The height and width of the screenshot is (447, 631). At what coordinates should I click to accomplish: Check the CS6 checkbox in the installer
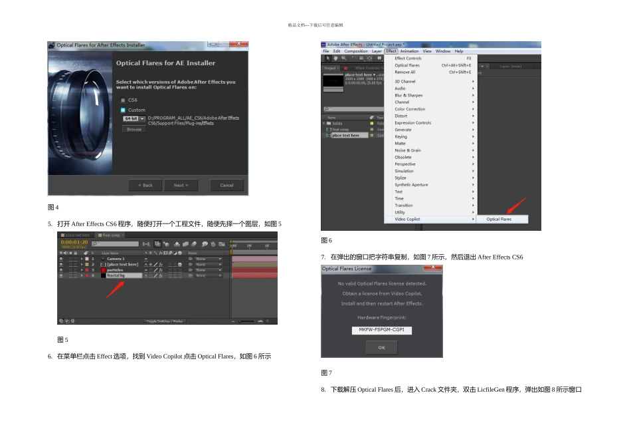(x=123, y=100)
